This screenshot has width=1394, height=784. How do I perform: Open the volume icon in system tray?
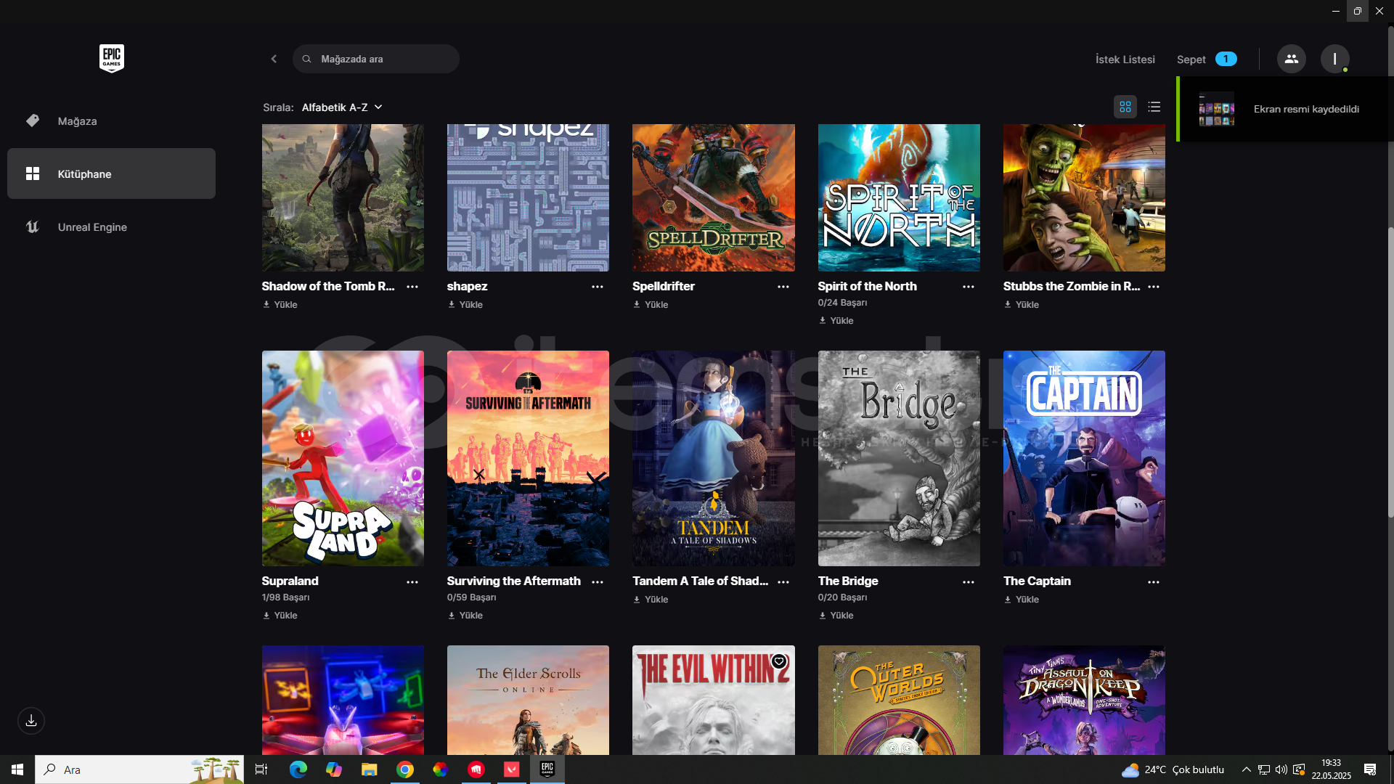(x=1281, y=769)
